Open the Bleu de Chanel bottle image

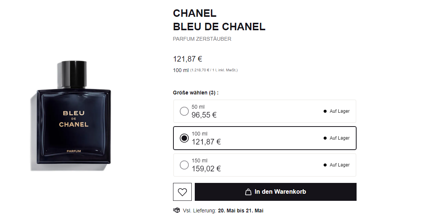(x=74, y=112)
